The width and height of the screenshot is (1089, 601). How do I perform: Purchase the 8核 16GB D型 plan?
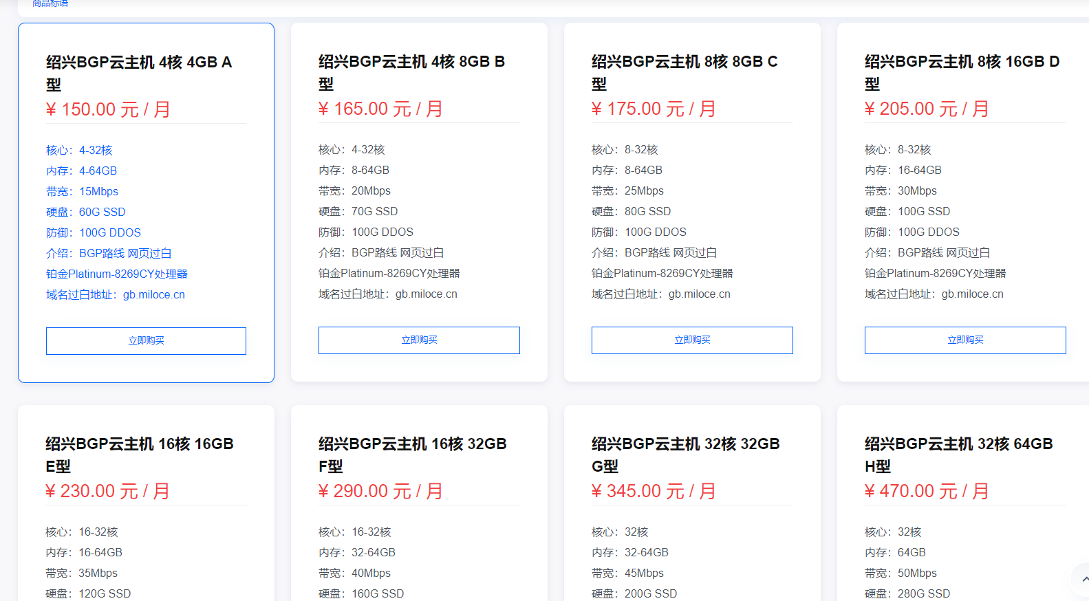coord(965,340)
